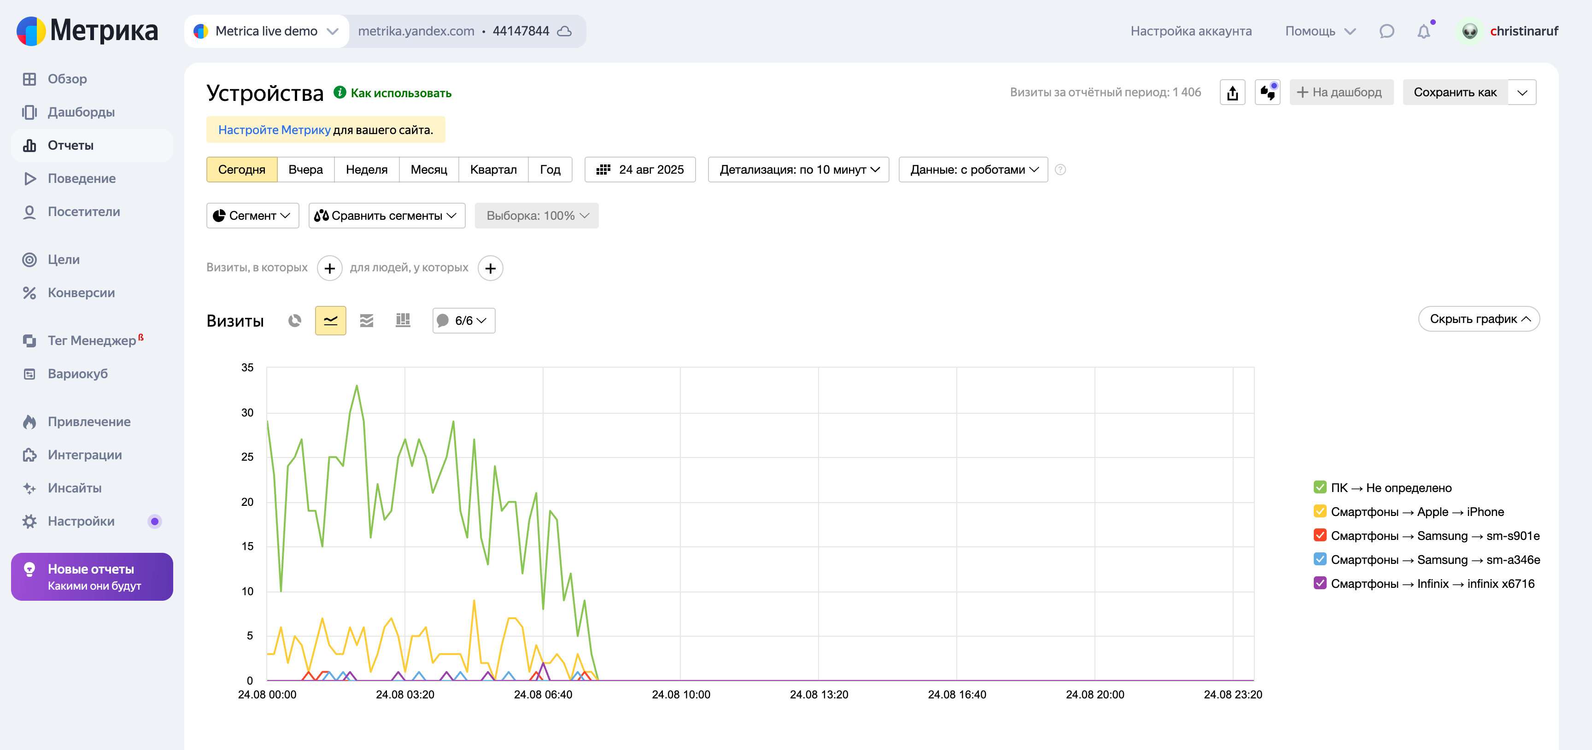Viewport: 1592px width, 750px height.
Task: Open Детализация: по 10 минут dropdown
Action: [x=798, y=170]
